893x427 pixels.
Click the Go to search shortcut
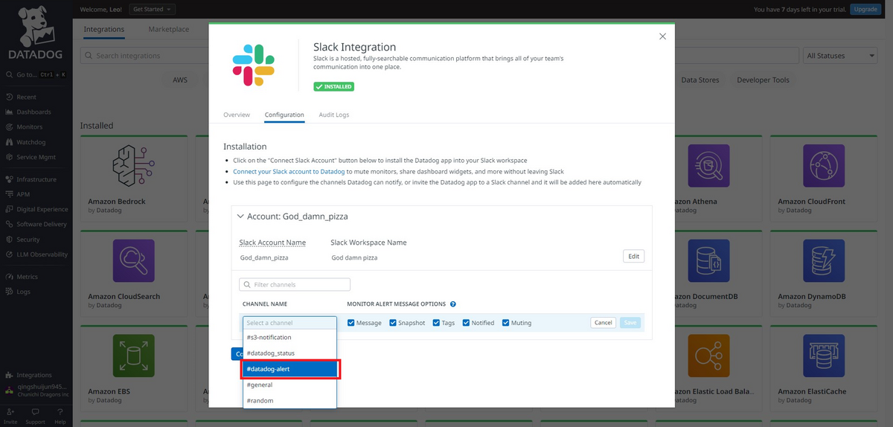(x=36, y=75)
